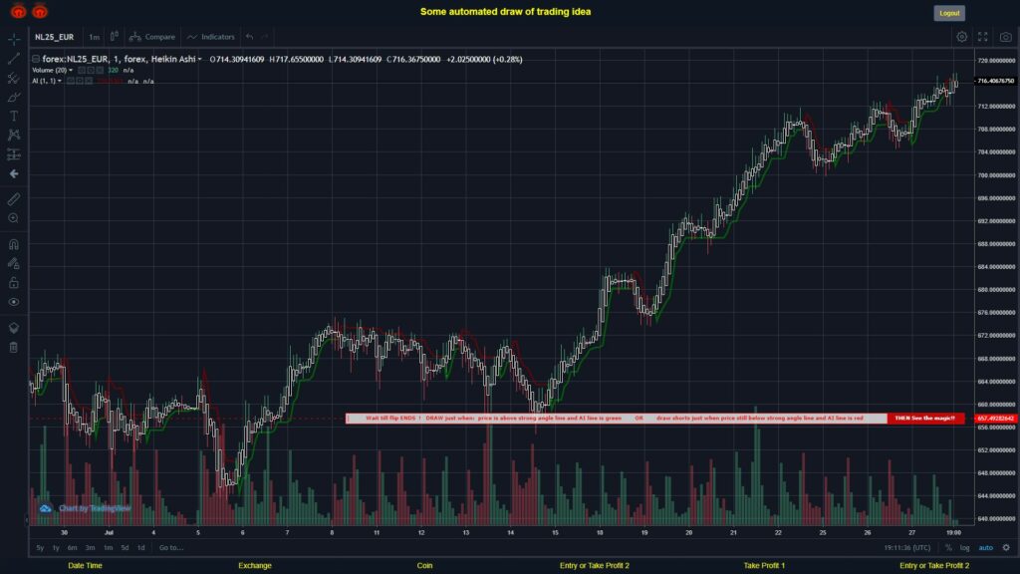1020x574 pixels.
Task: Select the ruler measure tool
Action: 14,199
